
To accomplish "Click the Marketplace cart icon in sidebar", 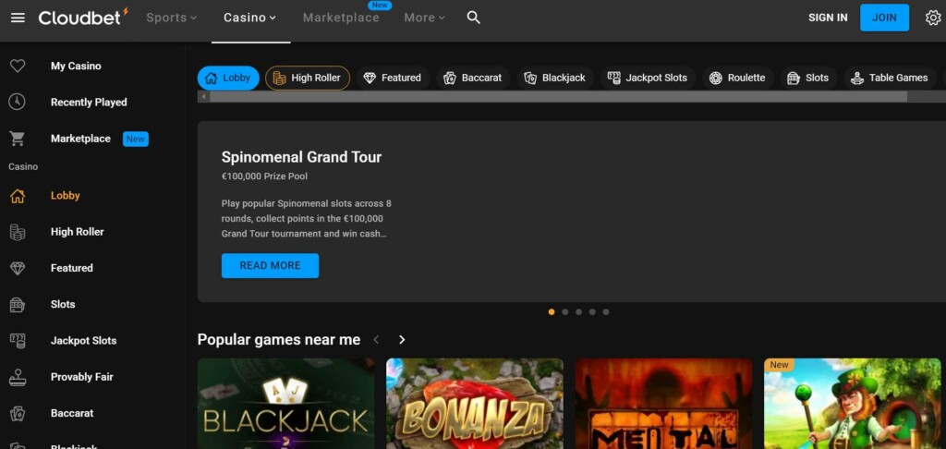I will (17, 139).
